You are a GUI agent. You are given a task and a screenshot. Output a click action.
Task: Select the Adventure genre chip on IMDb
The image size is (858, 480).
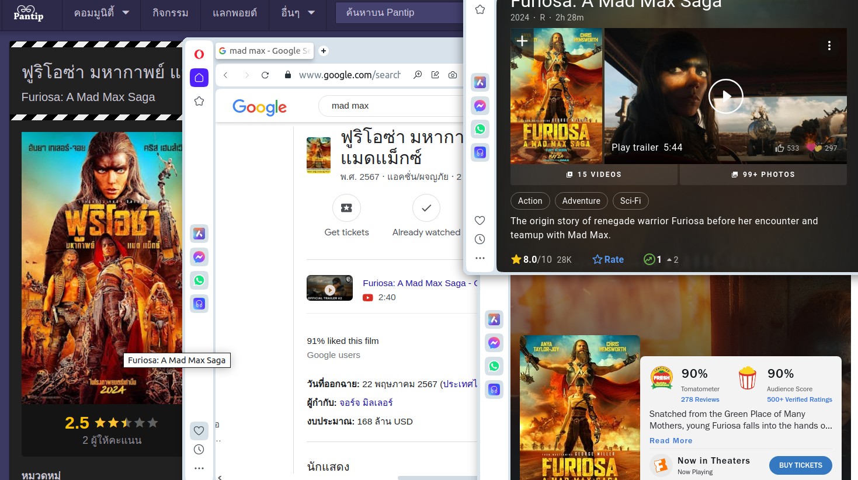tap(581, 201)
